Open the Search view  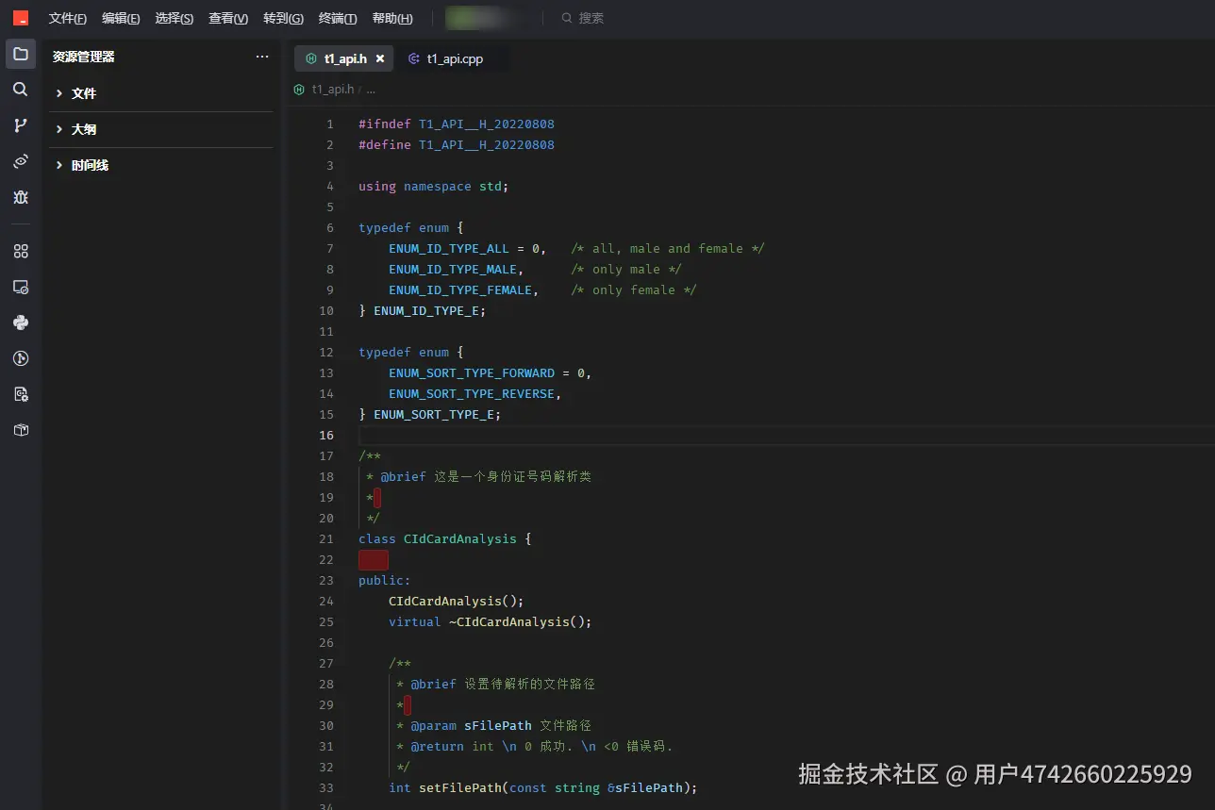20,89
